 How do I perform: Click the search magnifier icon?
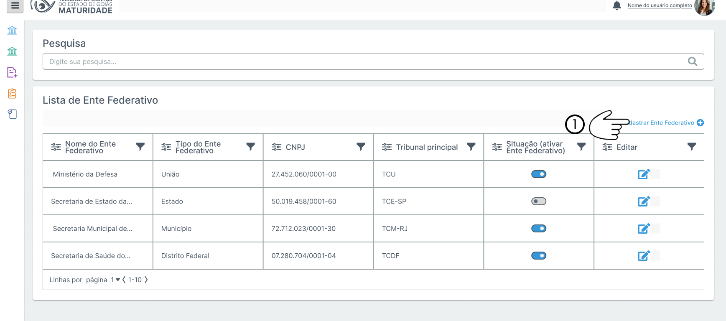[692, 61]
